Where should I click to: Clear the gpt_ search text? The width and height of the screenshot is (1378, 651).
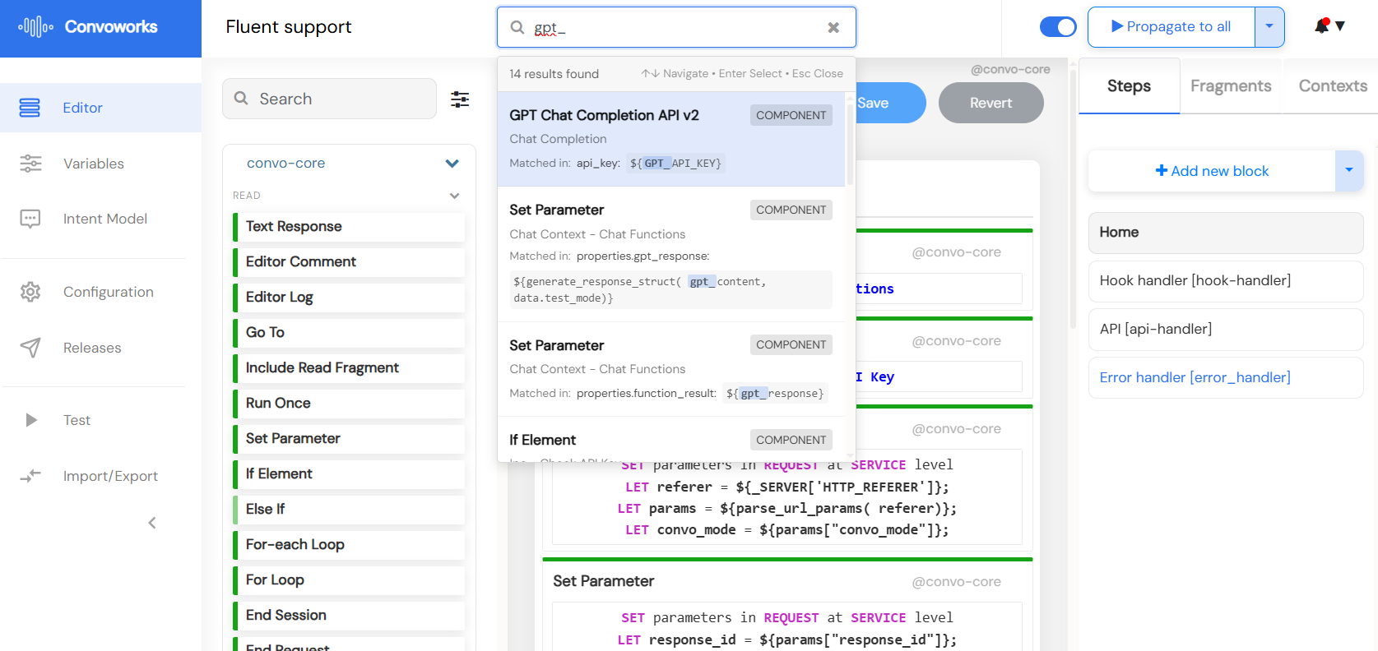click(x=833, y=27)
